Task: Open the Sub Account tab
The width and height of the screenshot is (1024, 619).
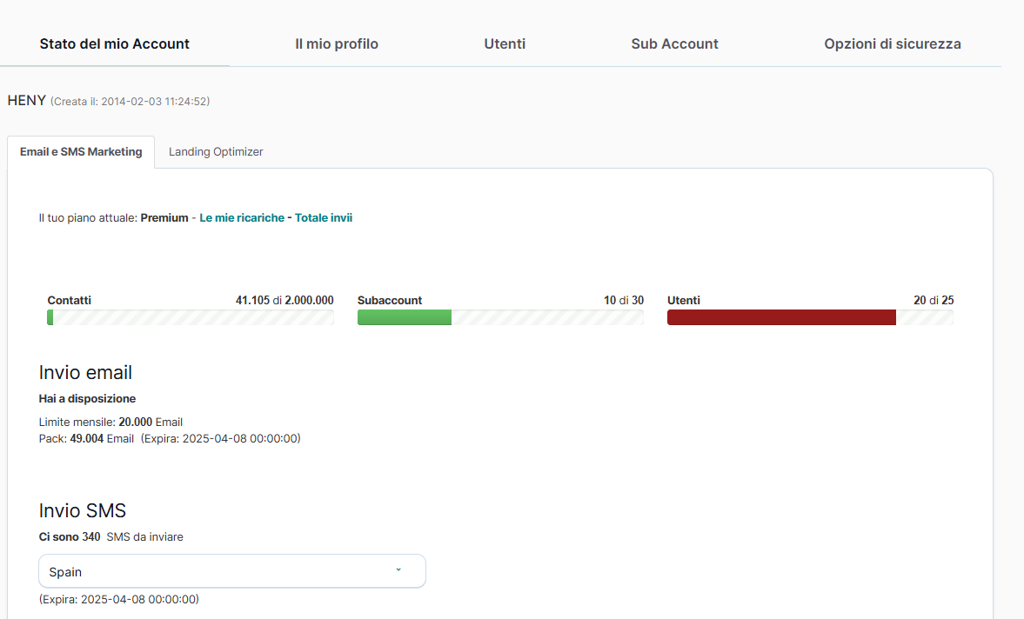Action: click(x=674, y=43)
